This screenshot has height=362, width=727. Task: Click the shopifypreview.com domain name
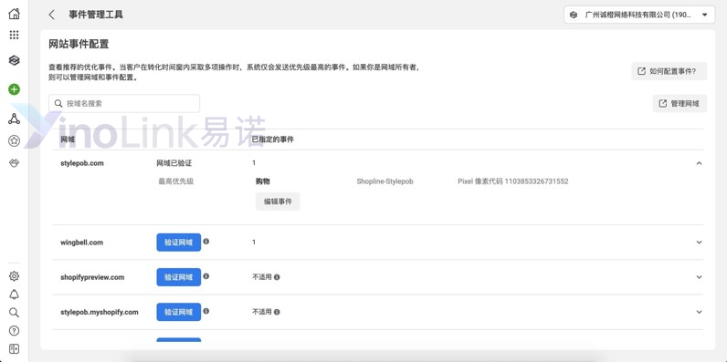(92, 277)
